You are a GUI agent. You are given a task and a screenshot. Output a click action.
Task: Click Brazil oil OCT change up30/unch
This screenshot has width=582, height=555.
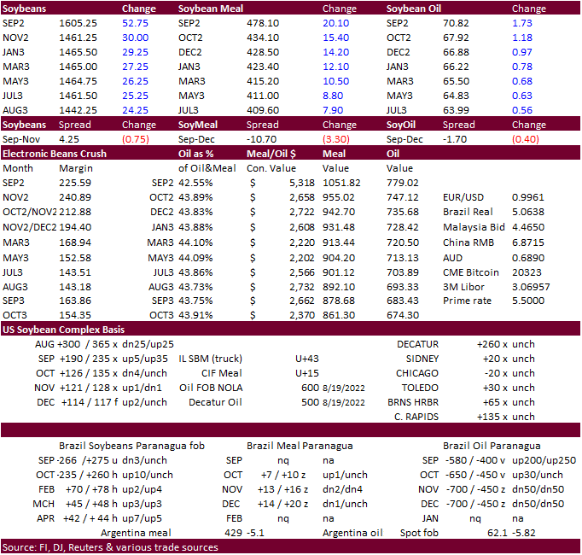[537, 475]
